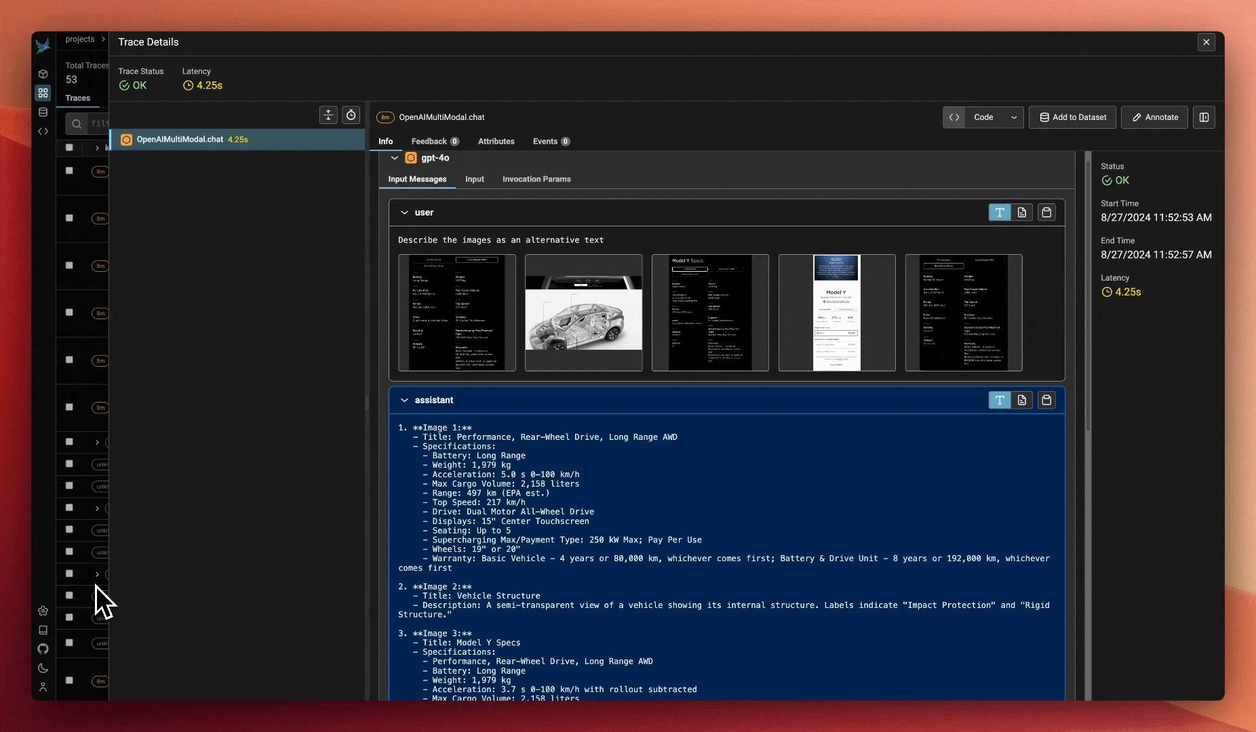Open the Invocation Params tab
1256x732 pixels.
[536, 180]
